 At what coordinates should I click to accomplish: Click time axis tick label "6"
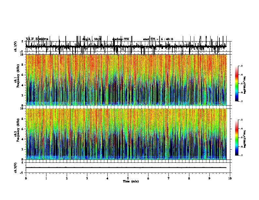(148, 178)
